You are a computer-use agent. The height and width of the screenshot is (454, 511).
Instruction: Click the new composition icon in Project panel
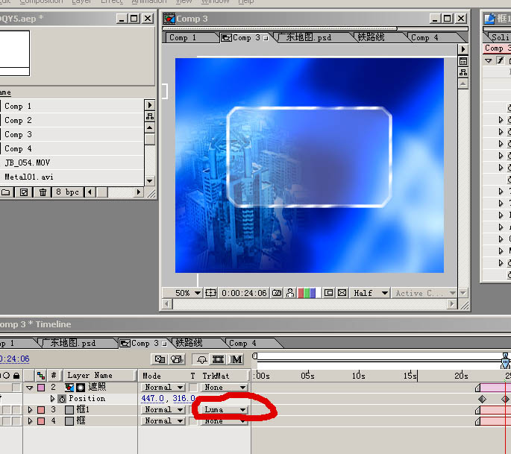[x=24, y=192]
